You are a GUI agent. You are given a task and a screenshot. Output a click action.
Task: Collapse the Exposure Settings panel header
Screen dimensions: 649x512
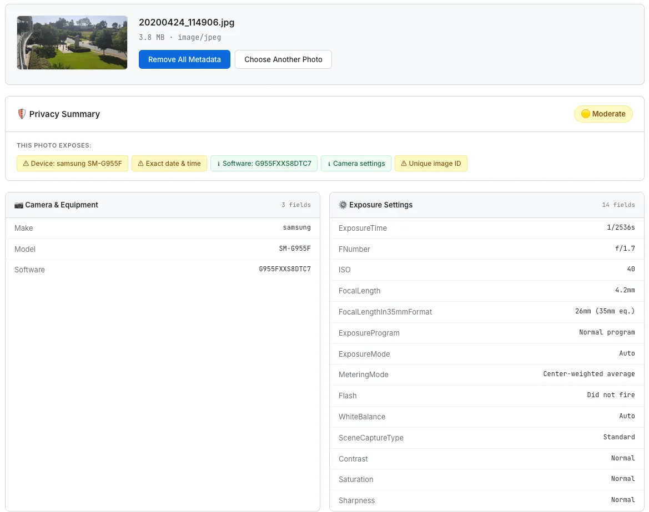[486, 205]
